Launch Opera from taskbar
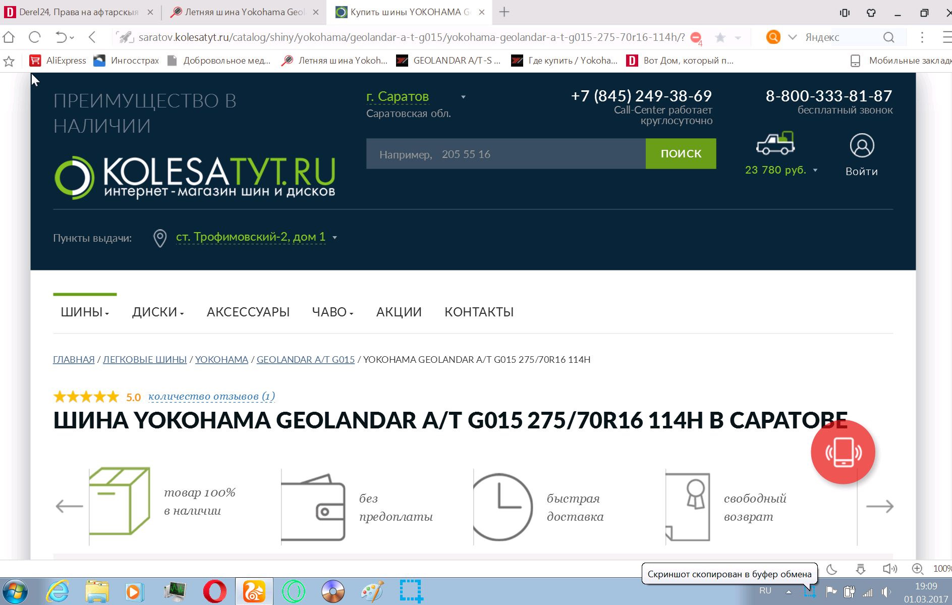The image size is (952, 605). coord(214,591)
